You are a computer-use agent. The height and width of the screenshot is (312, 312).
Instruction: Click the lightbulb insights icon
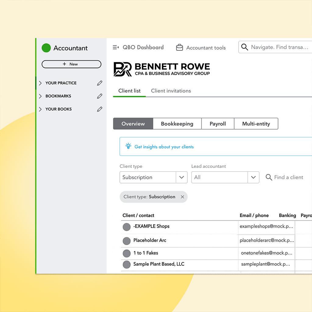pyautogui.click(x=128, y=146)
